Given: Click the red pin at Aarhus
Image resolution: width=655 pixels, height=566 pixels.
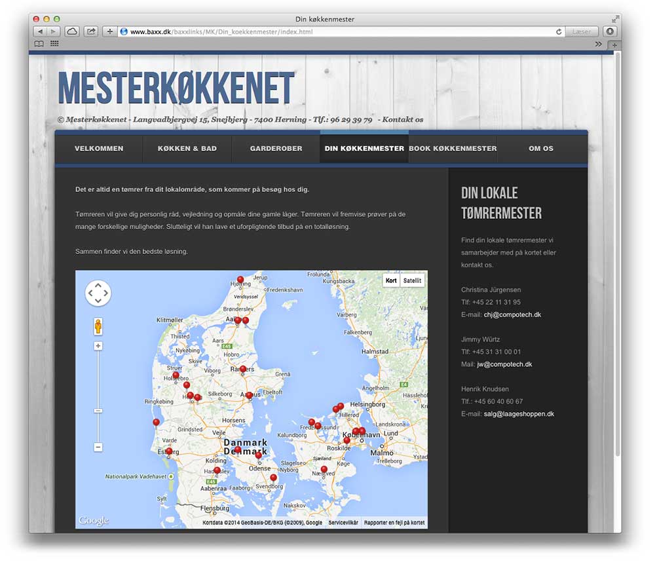Looking at the screenshot, I should [250, 396].
